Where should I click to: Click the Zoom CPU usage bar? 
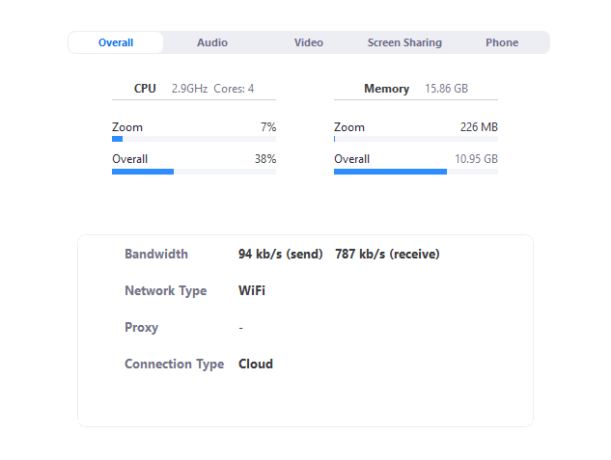pyautogui.click(x=194, y=139)
